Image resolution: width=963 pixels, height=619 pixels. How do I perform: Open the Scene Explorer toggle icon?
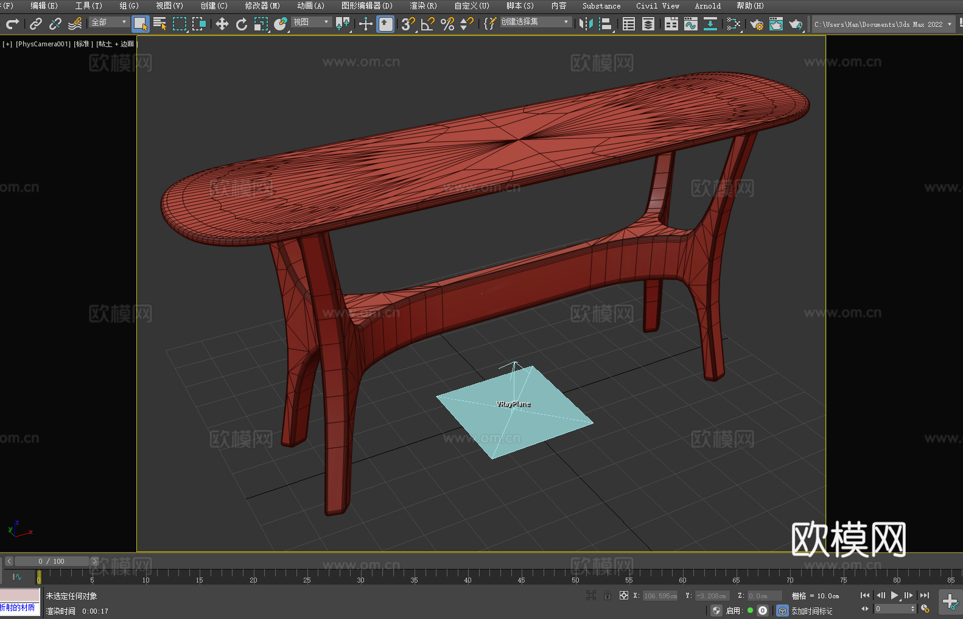click(629, 24)
